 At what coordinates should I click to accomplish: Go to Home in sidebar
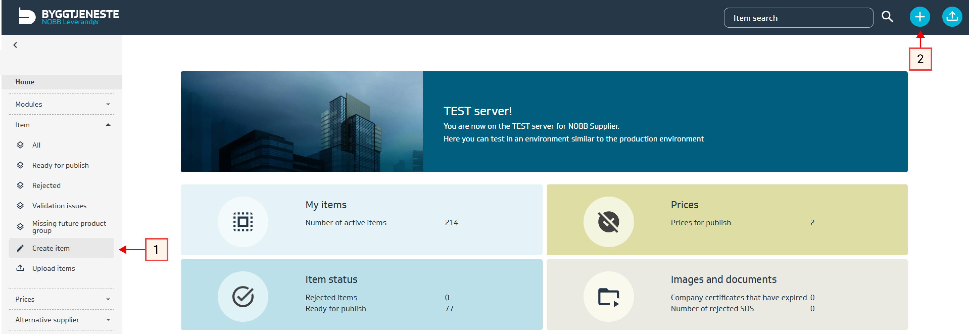25,82
